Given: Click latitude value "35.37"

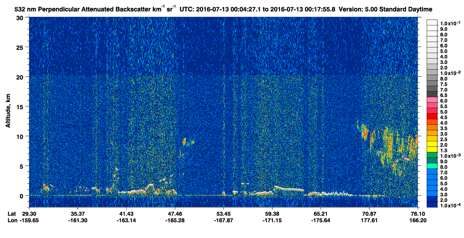Looking at the screenshot, I should (78, 213).
